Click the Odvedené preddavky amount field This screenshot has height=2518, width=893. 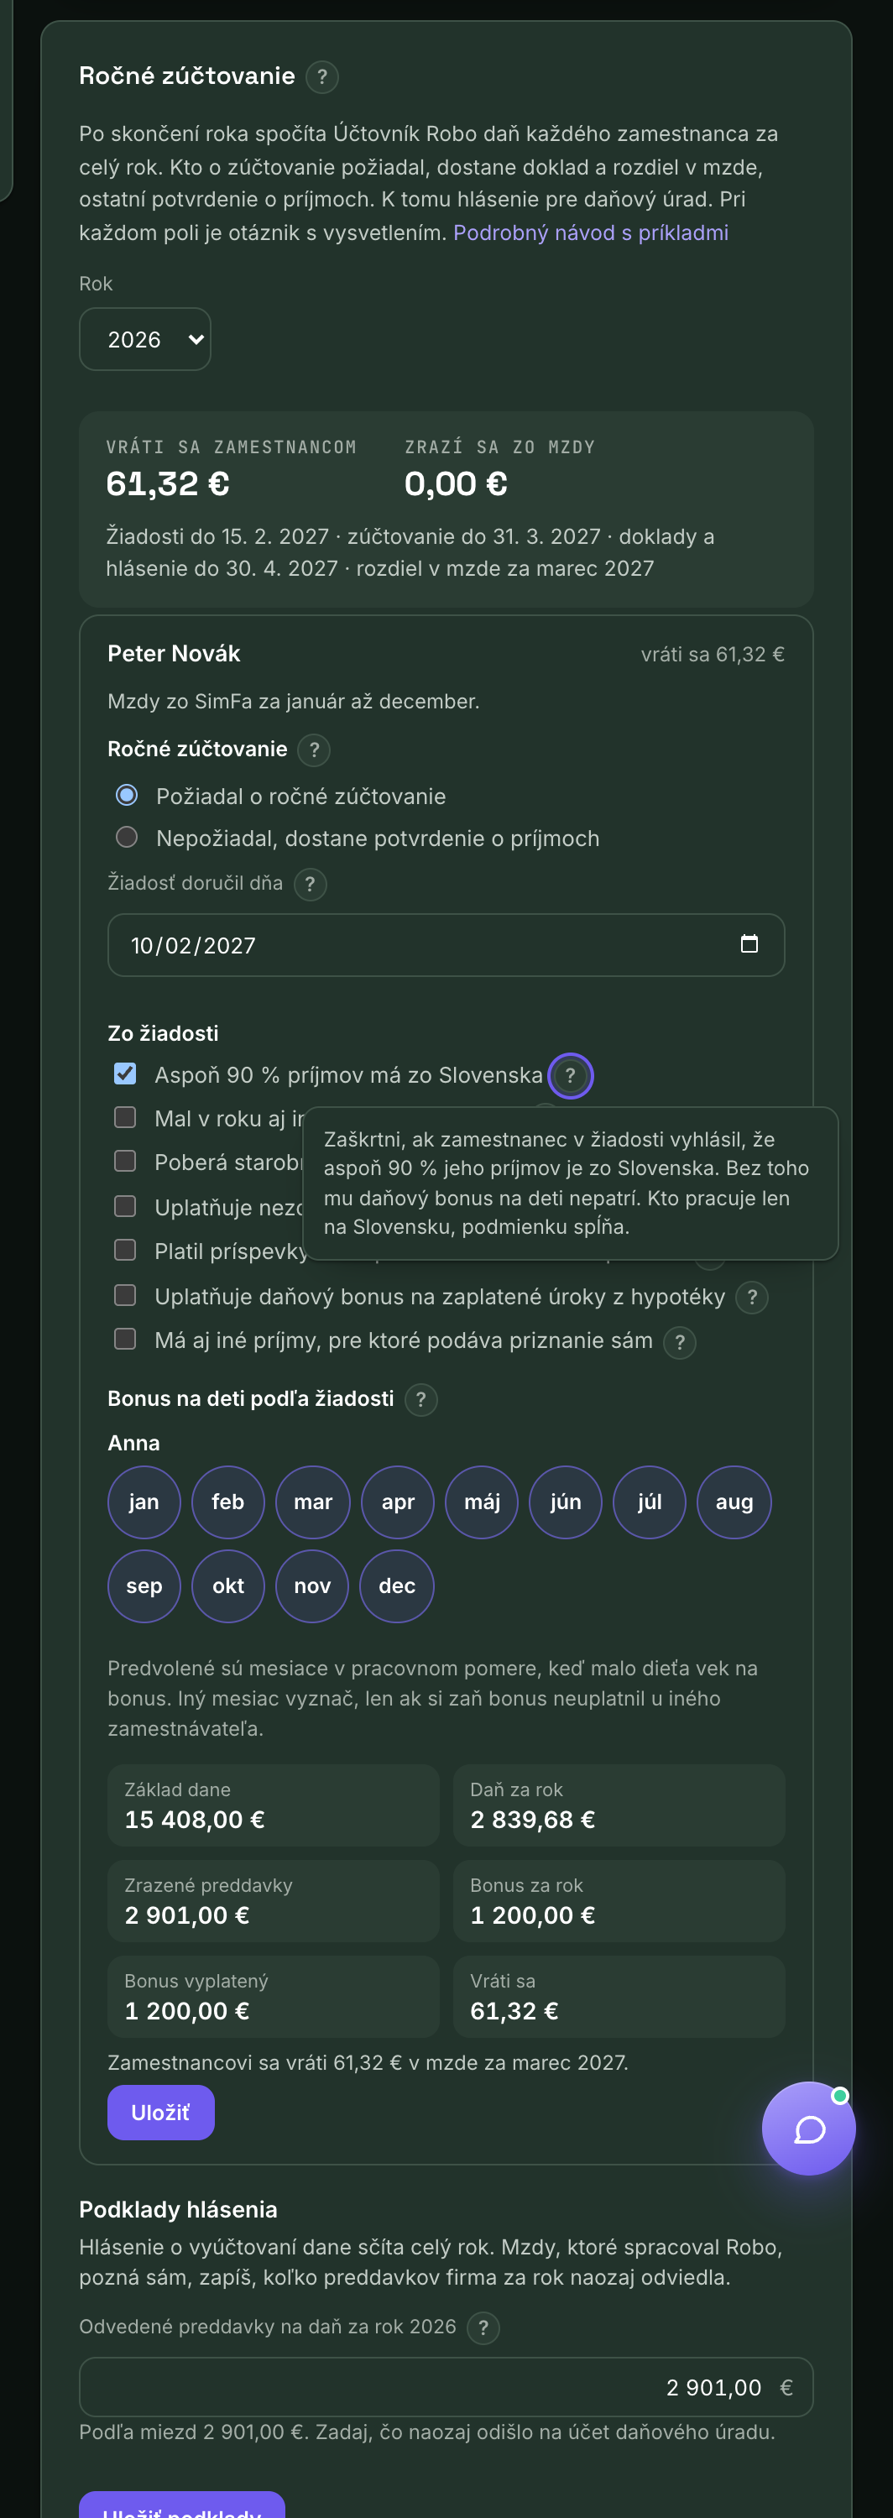pos(446,2387)
